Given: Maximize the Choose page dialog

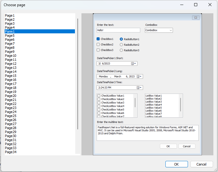Looking at the screenshot, I should pyautogui.click(x=196, y=5).
